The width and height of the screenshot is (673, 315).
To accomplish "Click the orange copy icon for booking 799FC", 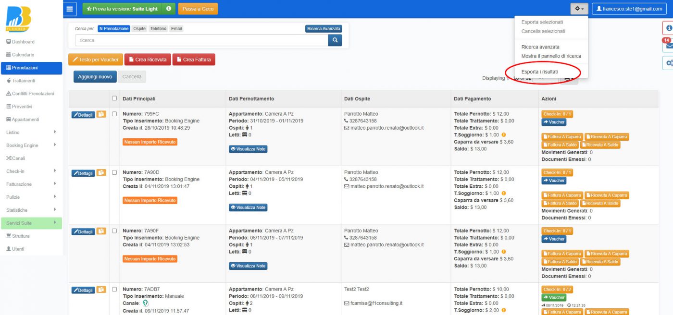I will [x=101, y=114].
